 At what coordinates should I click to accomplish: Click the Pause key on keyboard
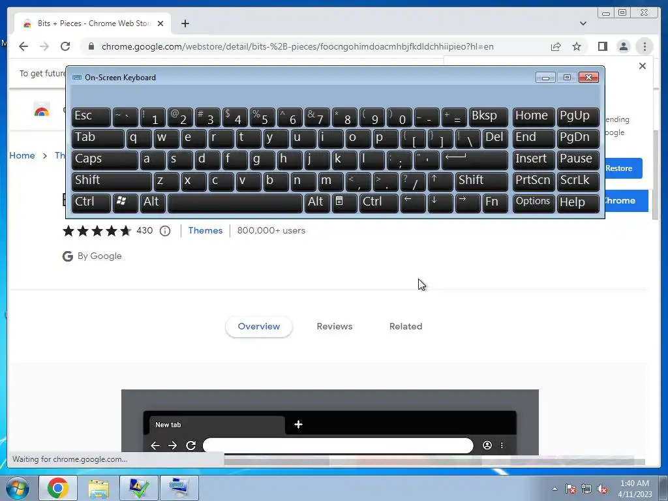[578, 160]
